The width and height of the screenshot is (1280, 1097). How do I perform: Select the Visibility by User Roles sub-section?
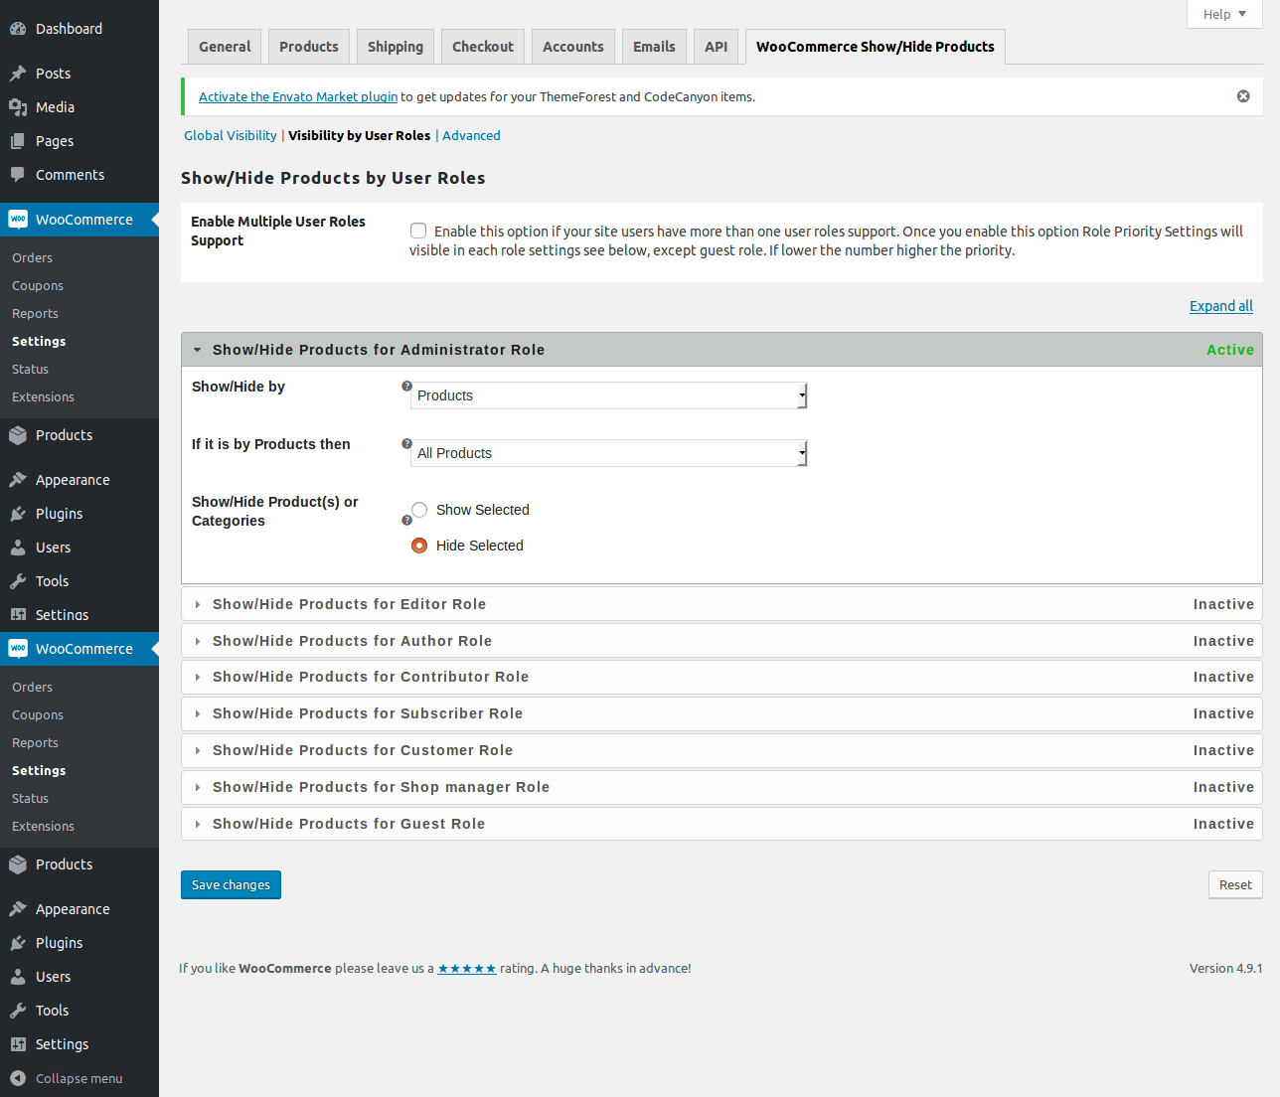pyautogui.click(x=360, y=135)
